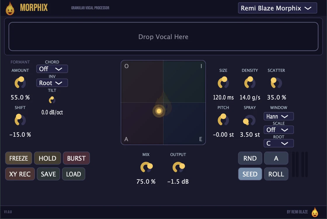Click the A vowel corner of XY pad
Viewport: 327px width, 219px height.
(126, 139)
